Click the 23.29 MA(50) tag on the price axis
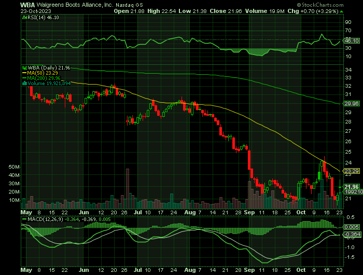This screenshot has height=275, width=363. coord(352,171)
